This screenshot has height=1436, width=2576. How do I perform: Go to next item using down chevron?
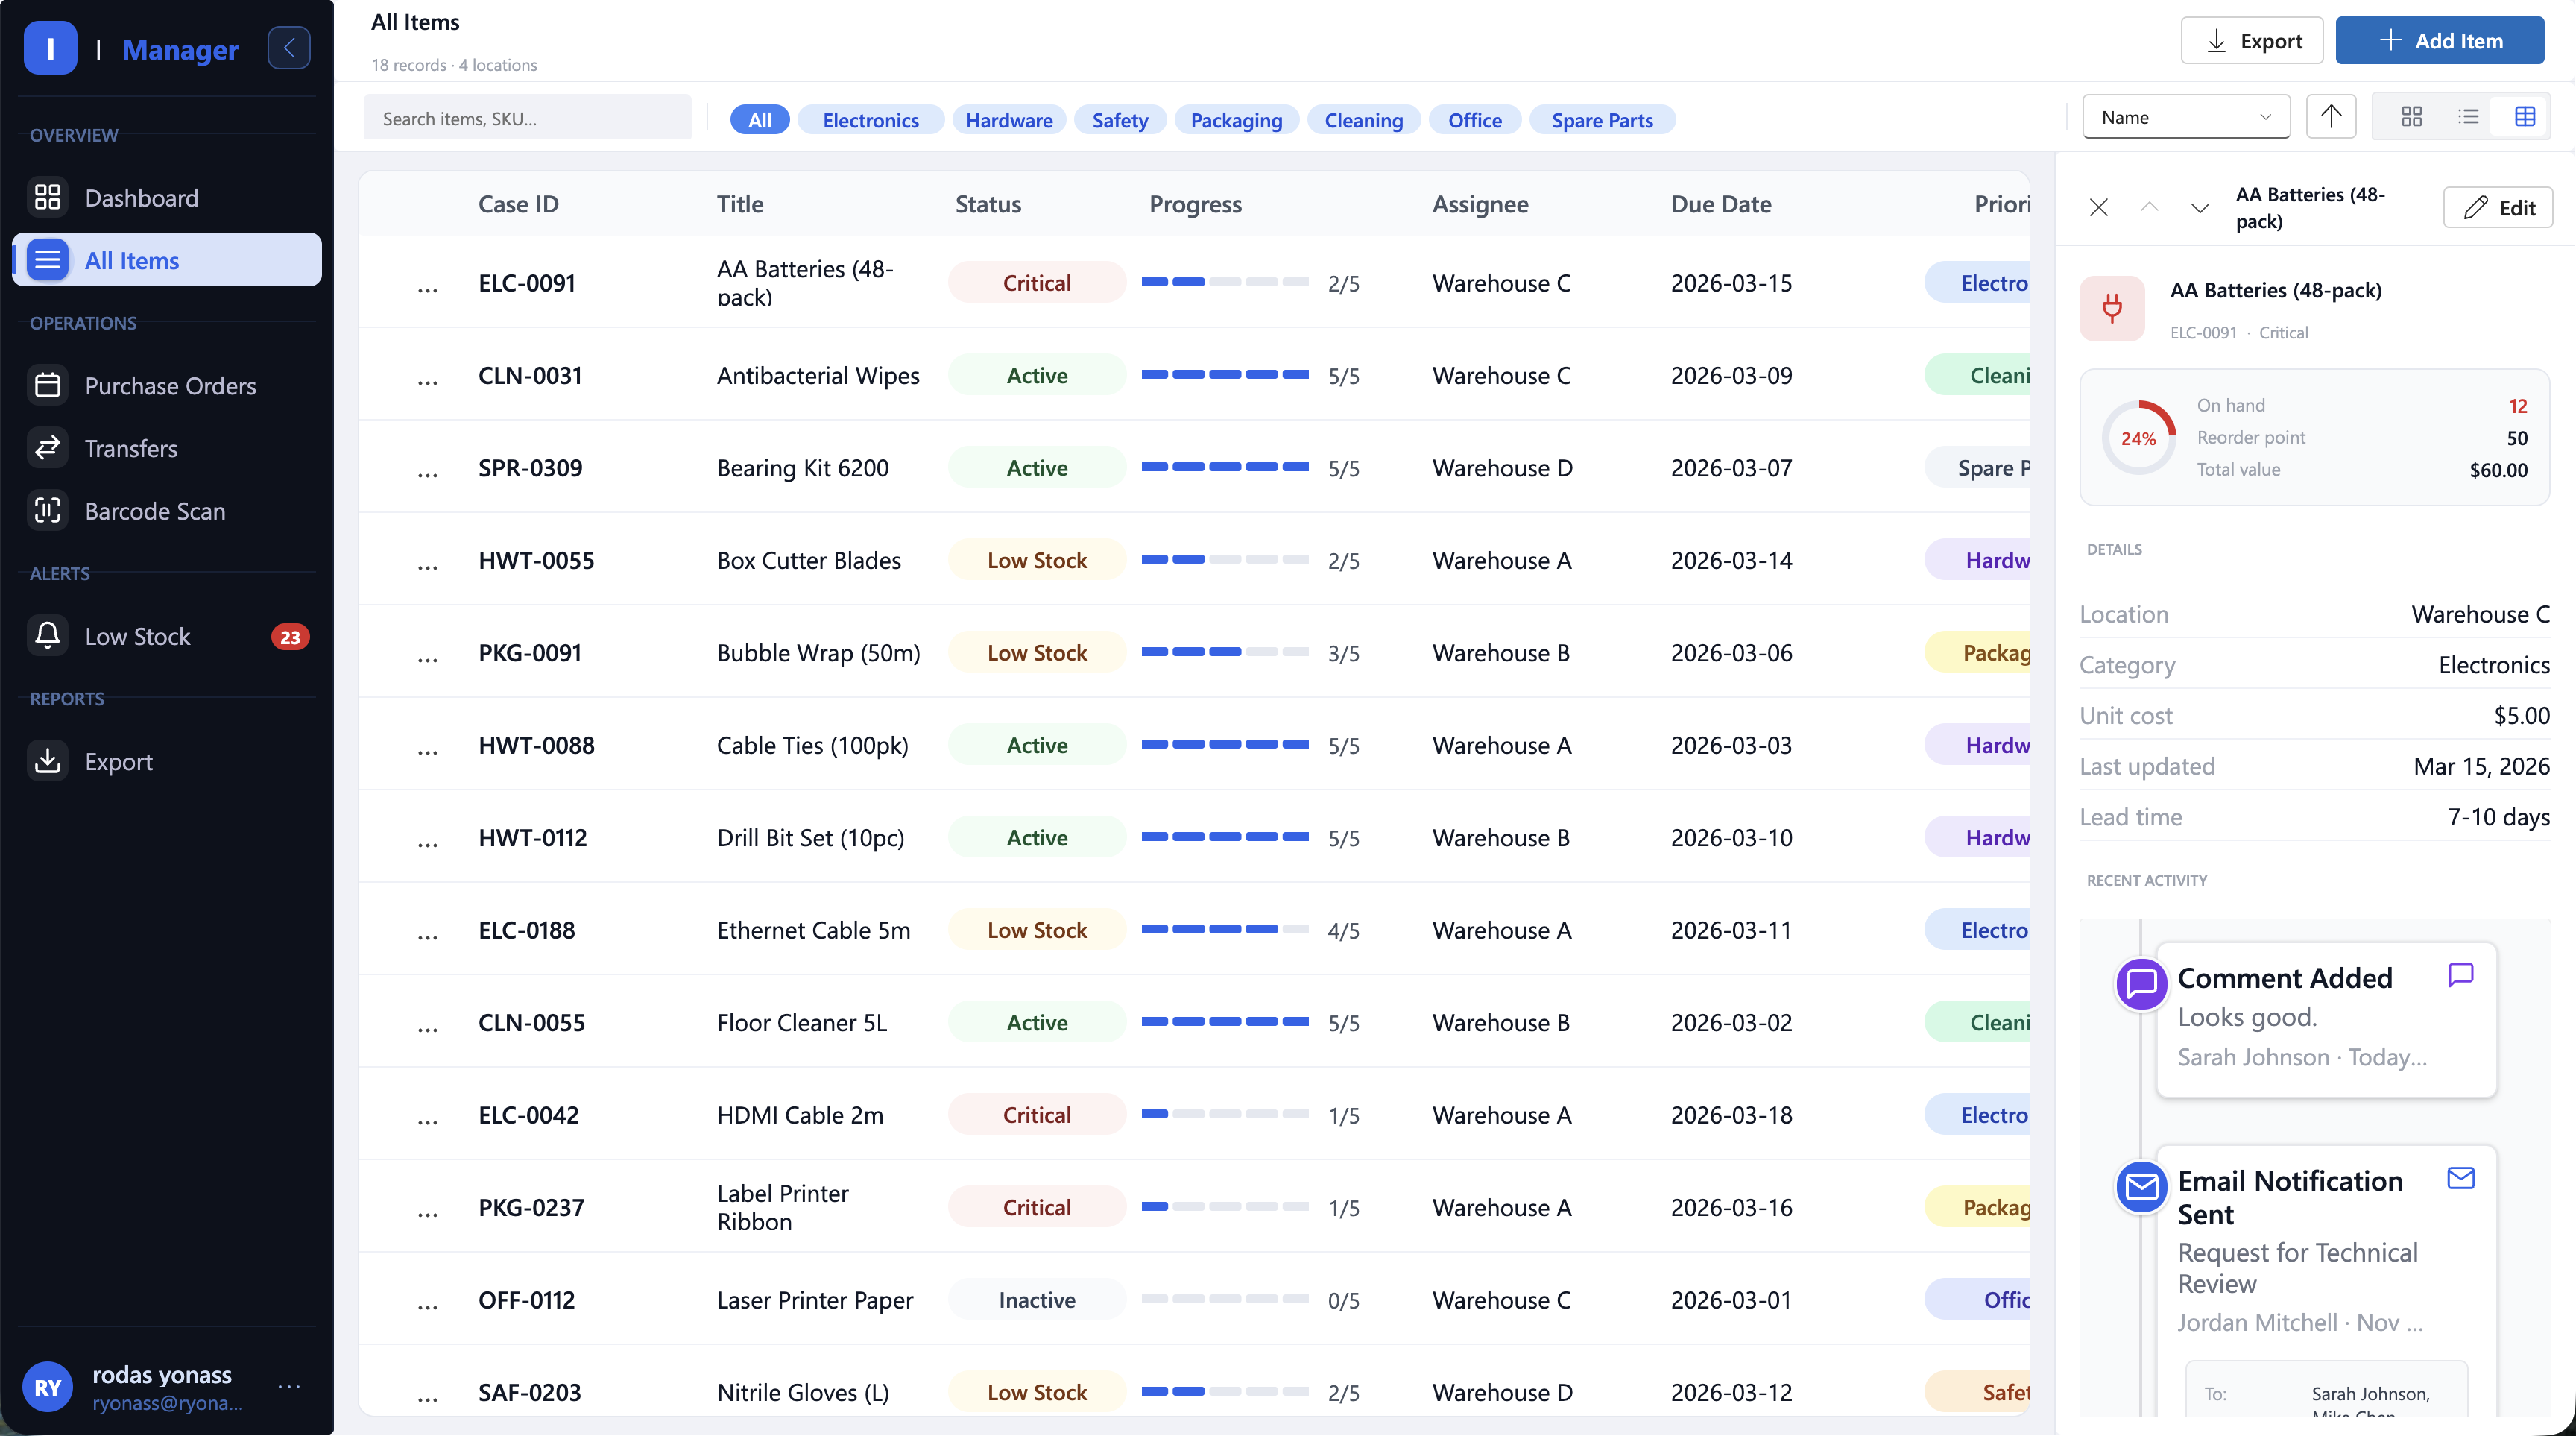point(2199,207)
